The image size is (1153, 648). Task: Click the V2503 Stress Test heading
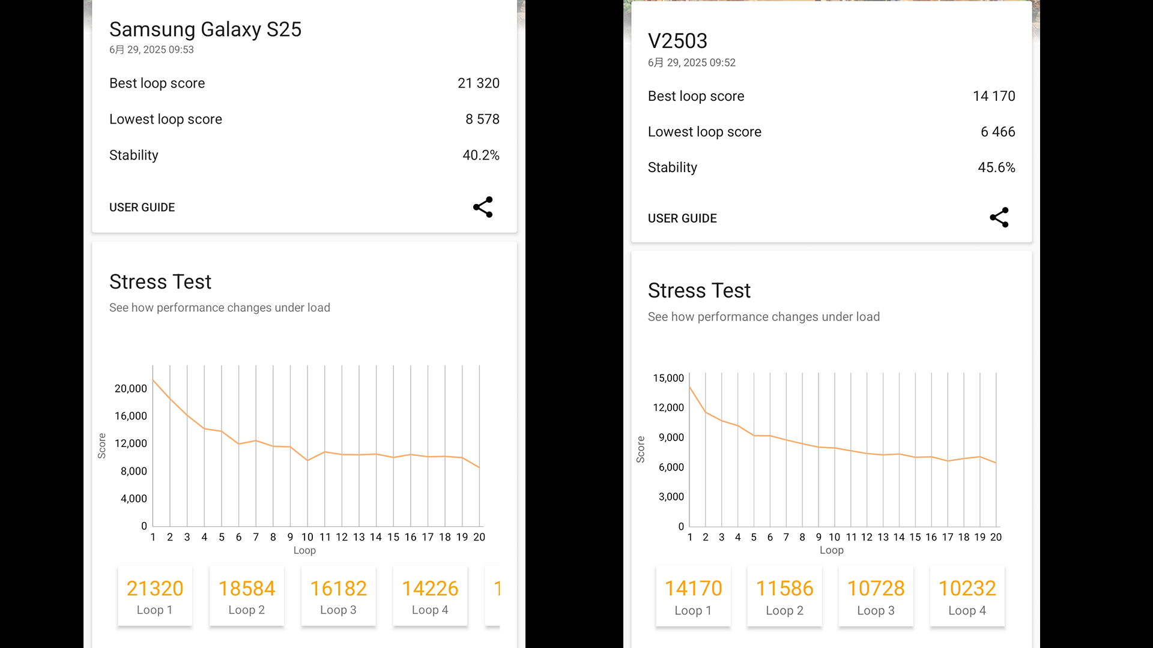coord(699,290)
